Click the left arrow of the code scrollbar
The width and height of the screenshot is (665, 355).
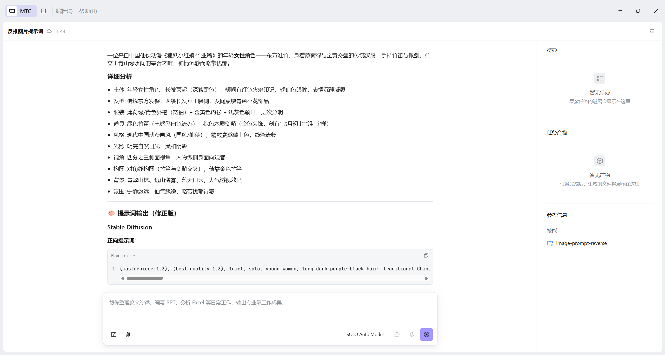coord(123,278)
